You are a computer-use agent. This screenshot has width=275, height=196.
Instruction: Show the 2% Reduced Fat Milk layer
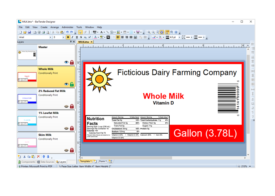click(66, 106)
